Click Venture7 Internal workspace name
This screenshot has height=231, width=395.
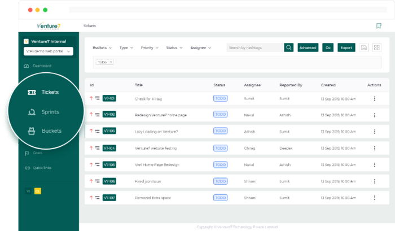coord(49,41)
